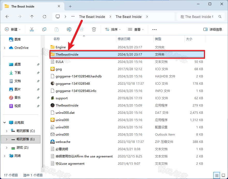Click the Copy icon in toolbar
The width and height of the screenshot is (228, 179).
(44, 29)
